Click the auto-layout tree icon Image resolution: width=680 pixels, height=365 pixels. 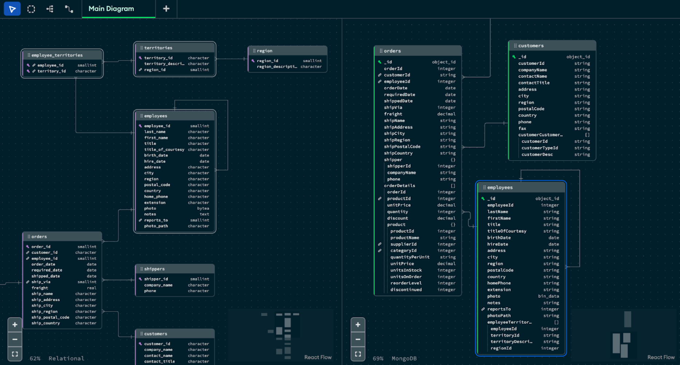click(x=50, y=8)
